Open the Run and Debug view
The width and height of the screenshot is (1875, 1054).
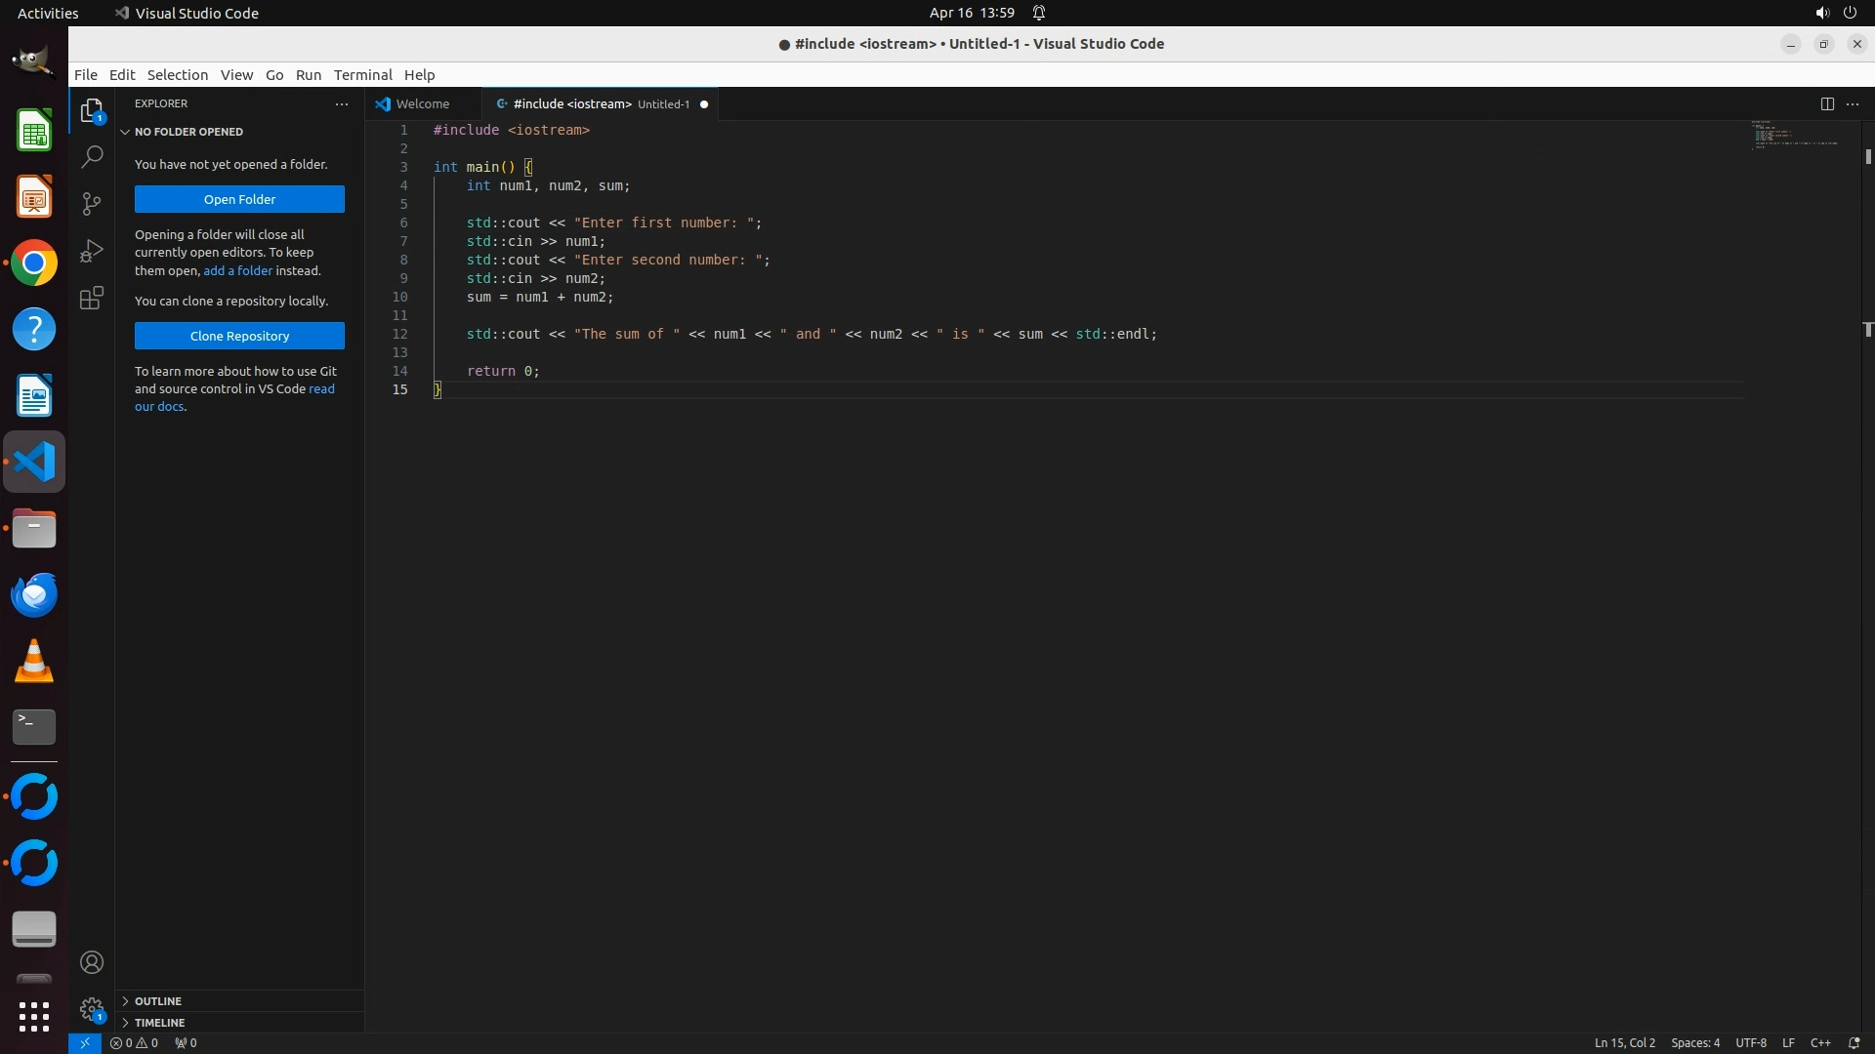tap(92, 251)
